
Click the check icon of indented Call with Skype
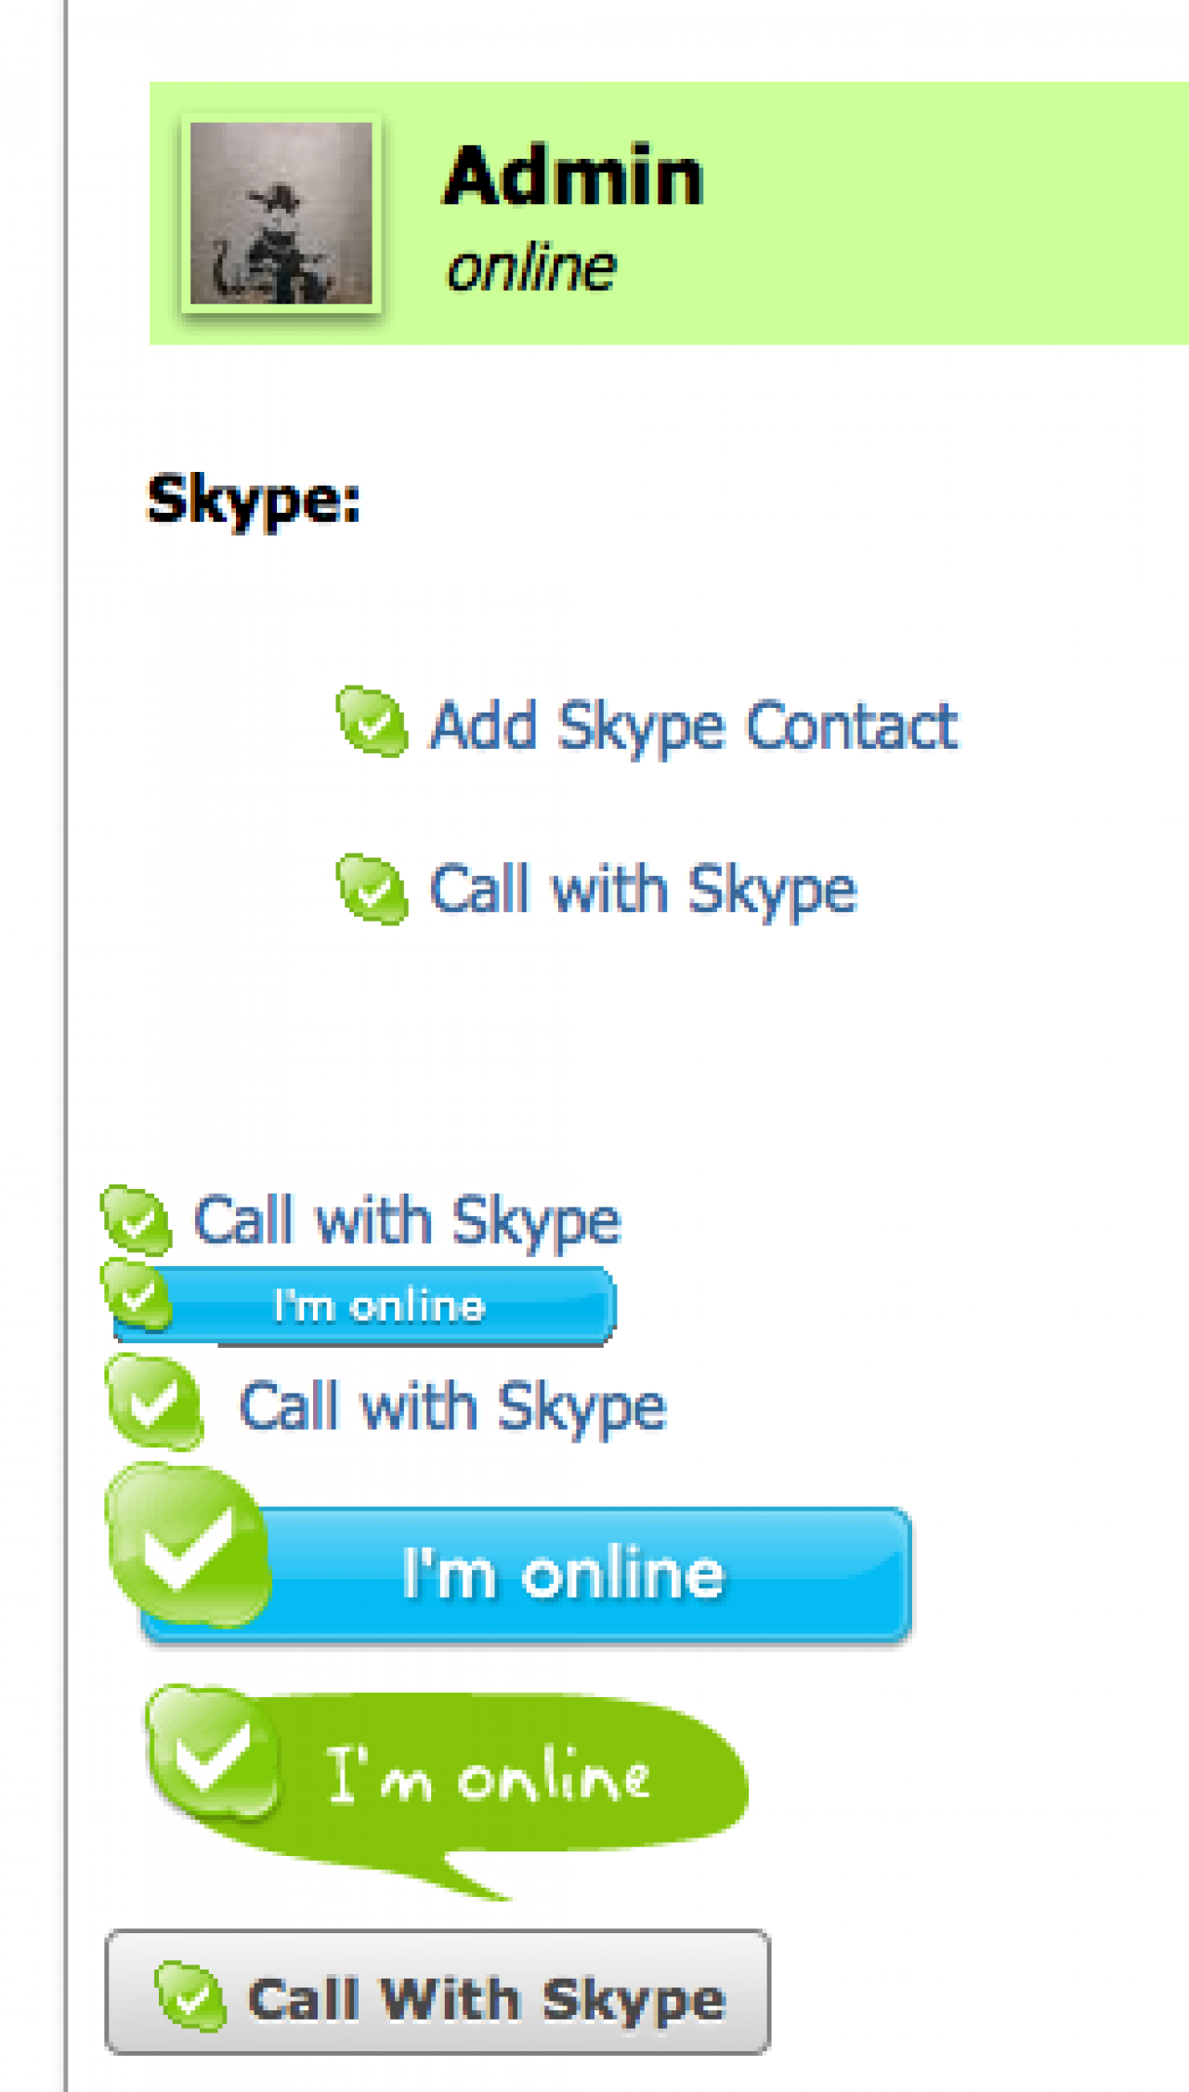click(x=372, y=889)
